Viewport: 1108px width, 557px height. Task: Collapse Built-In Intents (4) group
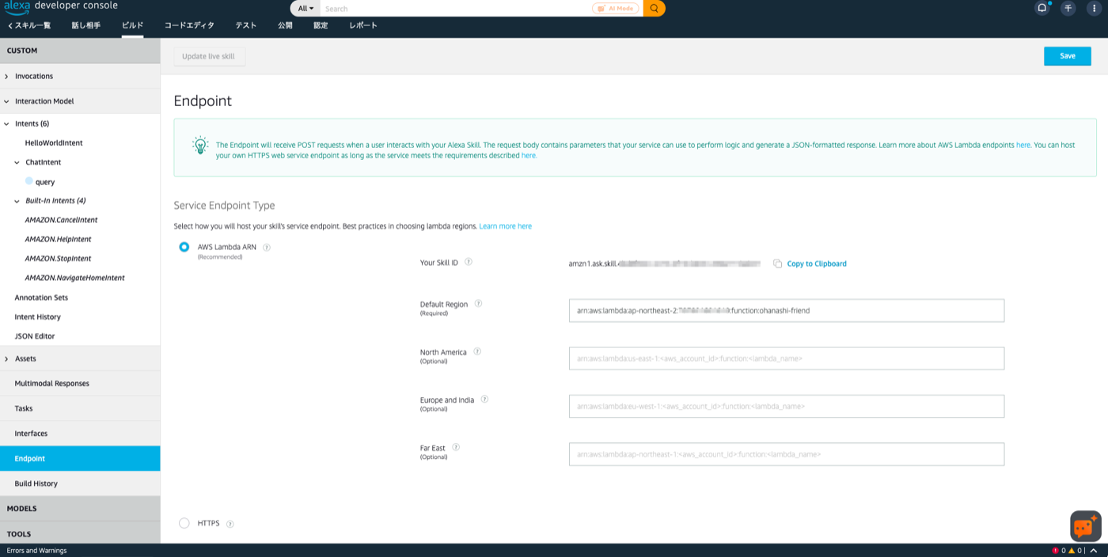[17, 201]
